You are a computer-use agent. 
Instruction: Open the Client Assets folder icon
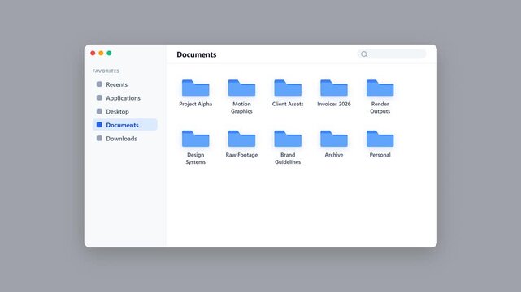pyautogui.click(x=288, y=88)
